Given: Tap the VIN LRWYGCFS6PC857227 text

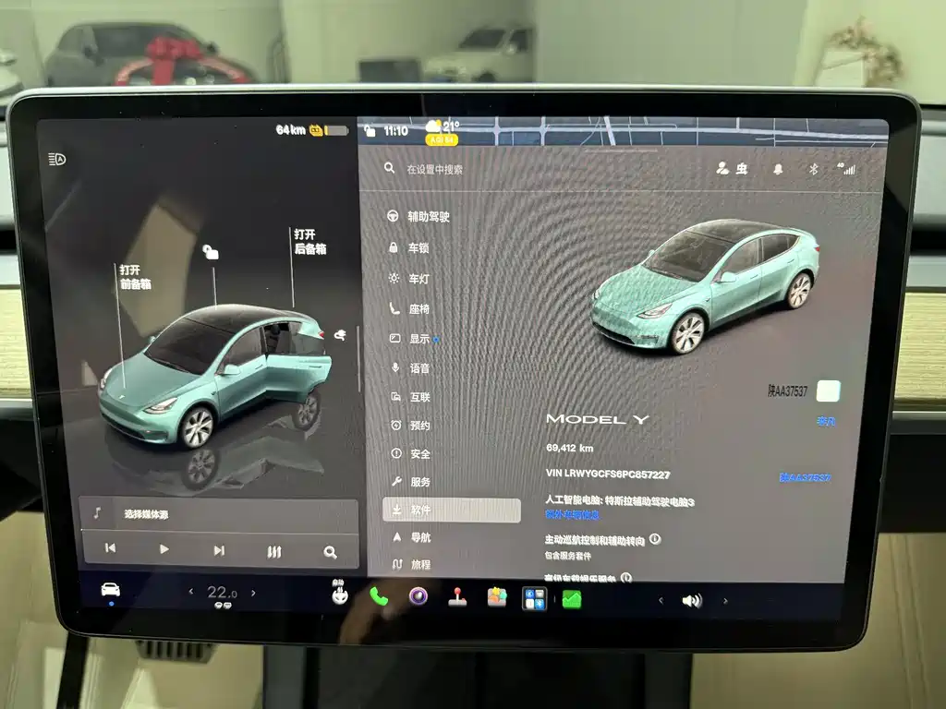Looking at the screenshot, I should (x=608, y=475).
